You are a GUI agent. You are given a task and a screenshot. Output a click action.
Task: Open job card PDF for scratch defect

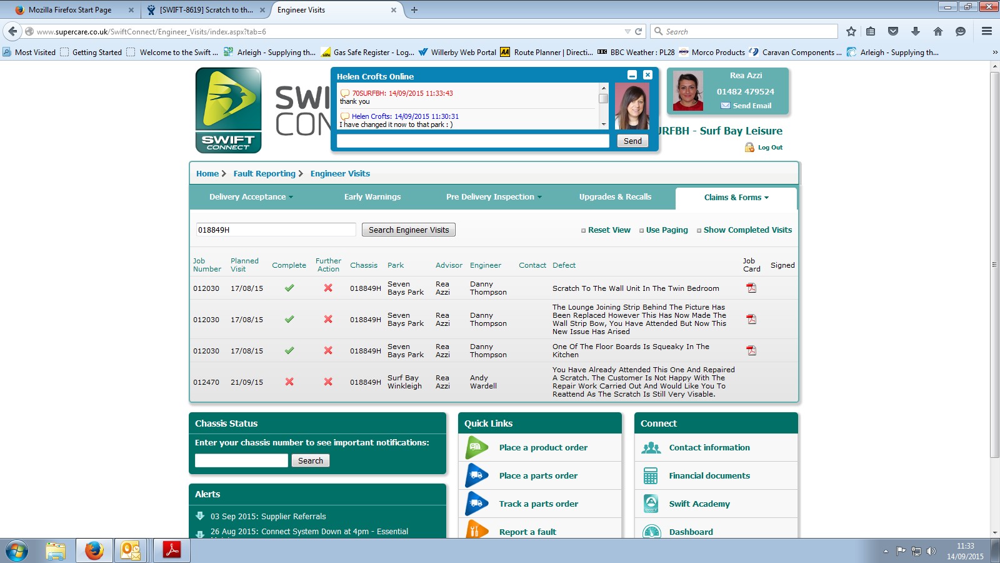pyautogui.click(x=751, y=288)
